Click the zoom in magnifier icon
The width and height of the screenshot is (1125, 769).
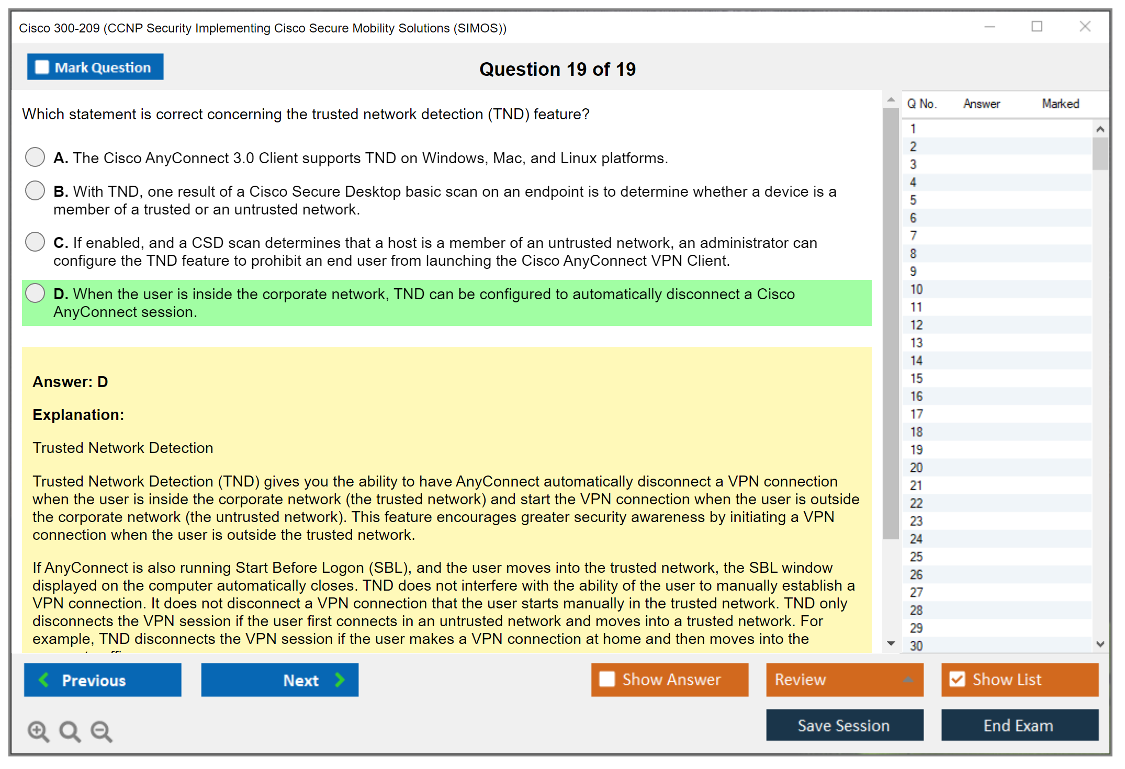38,731
